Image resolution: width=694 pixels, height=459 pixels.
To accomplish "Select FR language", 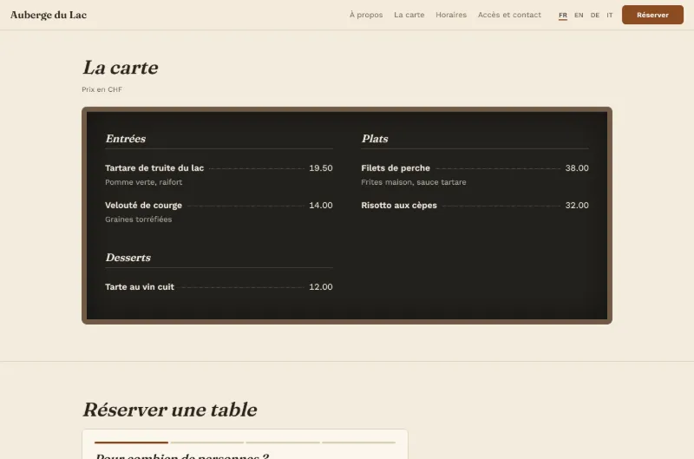I will coord(562,15).
